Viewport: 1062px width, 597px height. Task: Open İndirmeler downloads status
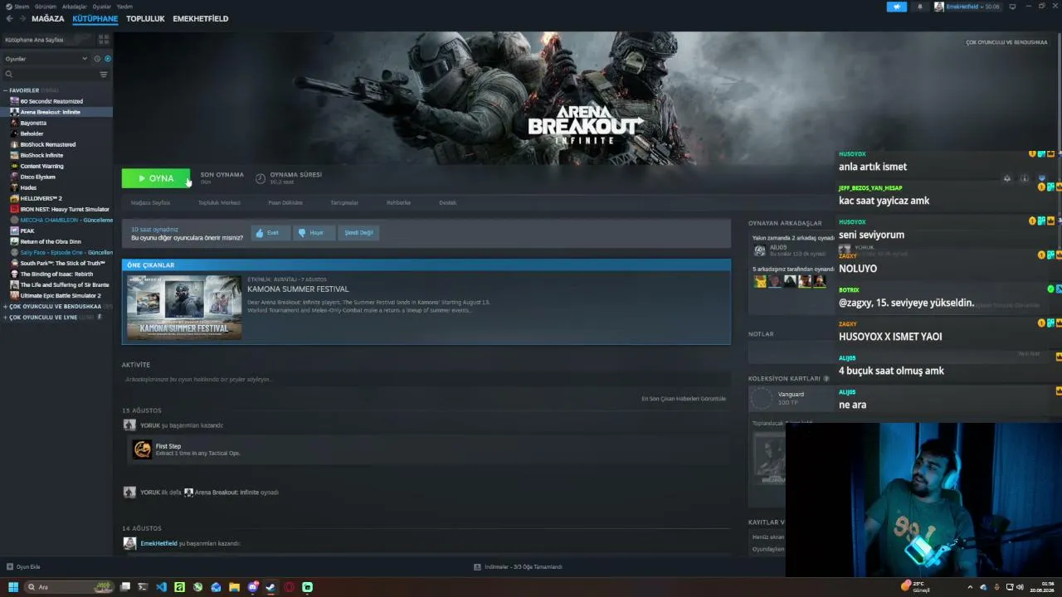pyautogui.click(x=518, y=567)
